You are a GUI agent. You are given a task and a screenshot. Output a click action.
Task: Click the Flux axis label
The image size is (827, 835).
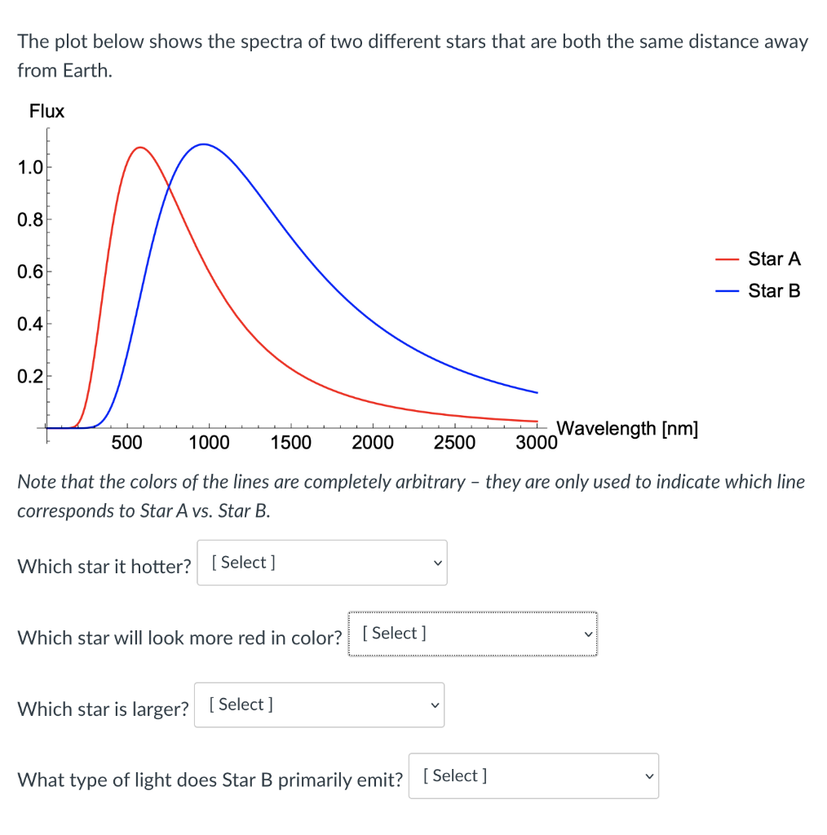point(46,111)
